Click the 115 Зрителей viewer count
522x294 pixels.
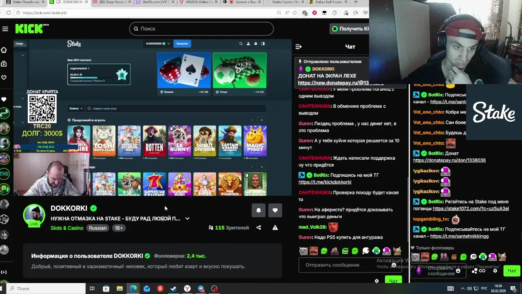click(228, 227)
